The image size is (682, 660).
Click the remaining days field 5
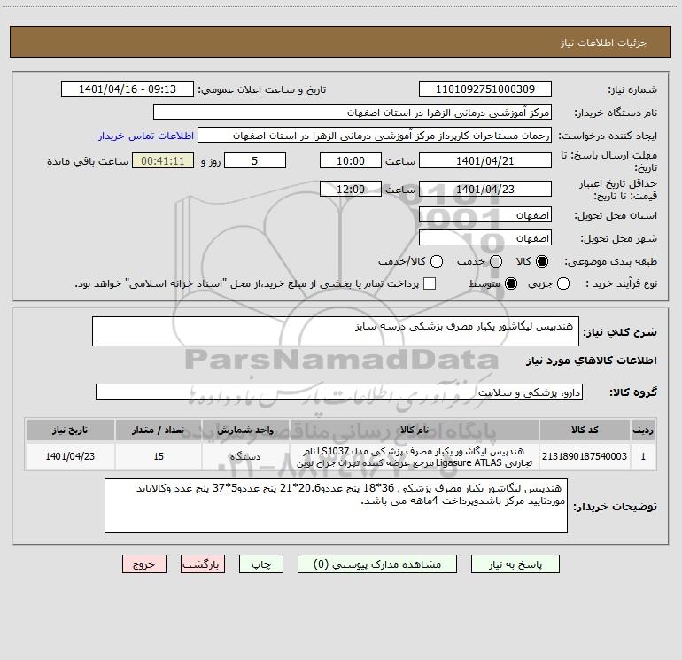coord(255,160)
